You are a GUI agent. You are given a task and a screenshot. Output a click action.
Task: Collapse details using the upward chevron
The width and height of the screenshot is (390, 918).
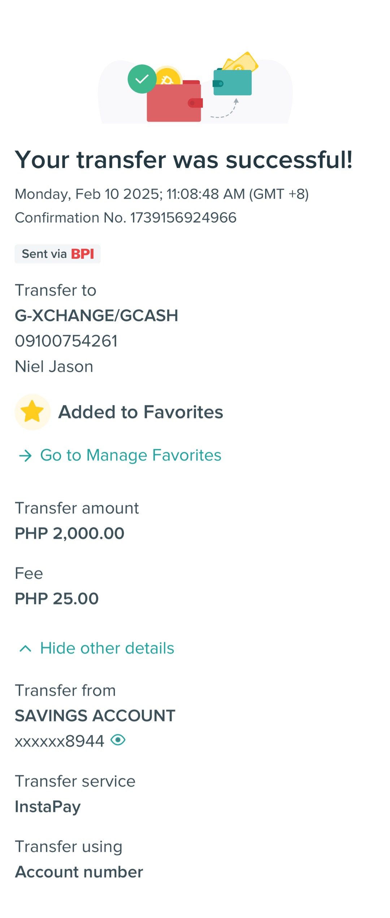click(25, 648)
